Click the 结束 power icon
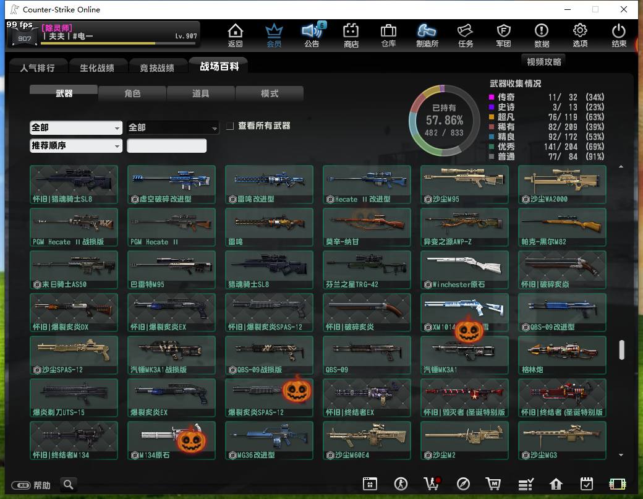The width and height of the screenshot is (643, 499). pyautogui.click(x=619, y=35)
